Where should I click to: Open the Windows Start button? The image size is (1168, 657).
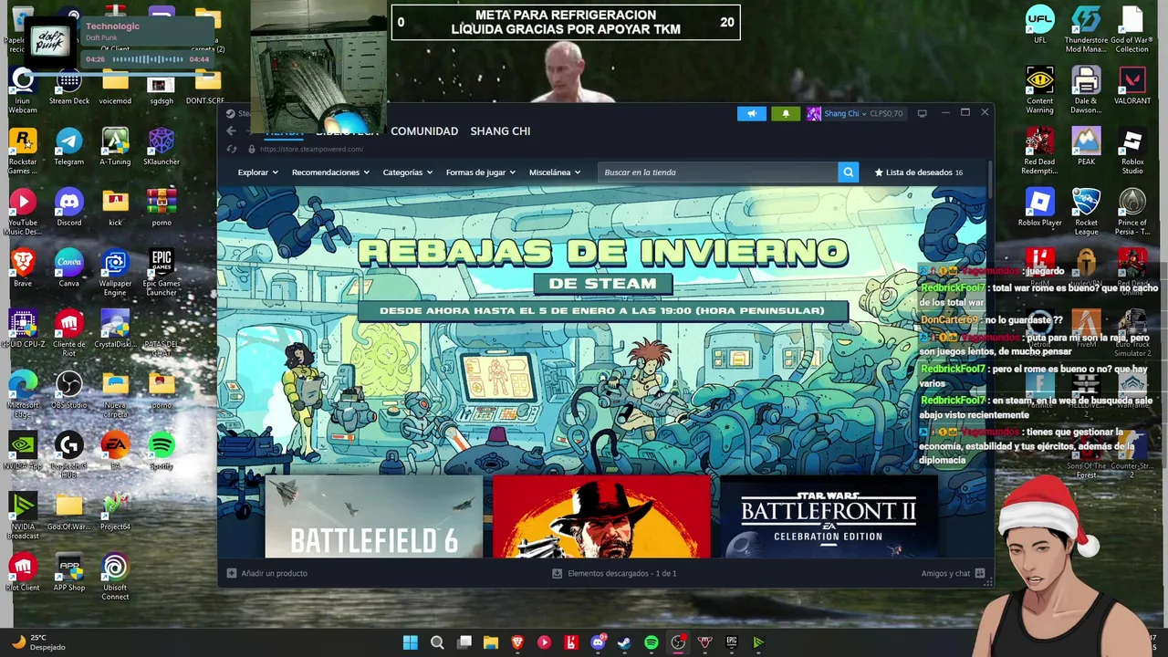(x=411, y=642)
